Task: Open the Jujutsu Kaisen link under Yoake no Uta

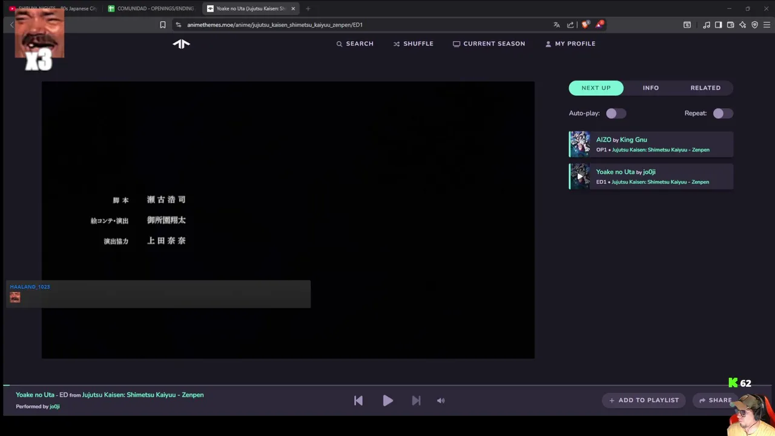Action: pyautogui.click(x=660, y=182)
